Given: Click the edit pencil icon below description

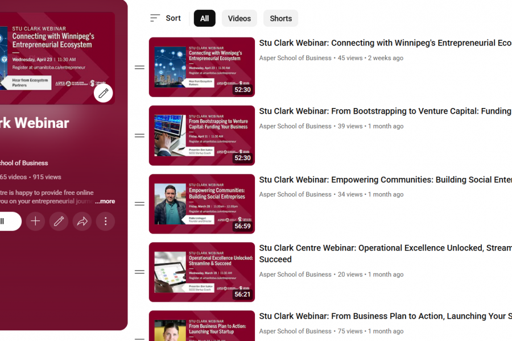Looking at the screenshot, I should coord(59,221).
